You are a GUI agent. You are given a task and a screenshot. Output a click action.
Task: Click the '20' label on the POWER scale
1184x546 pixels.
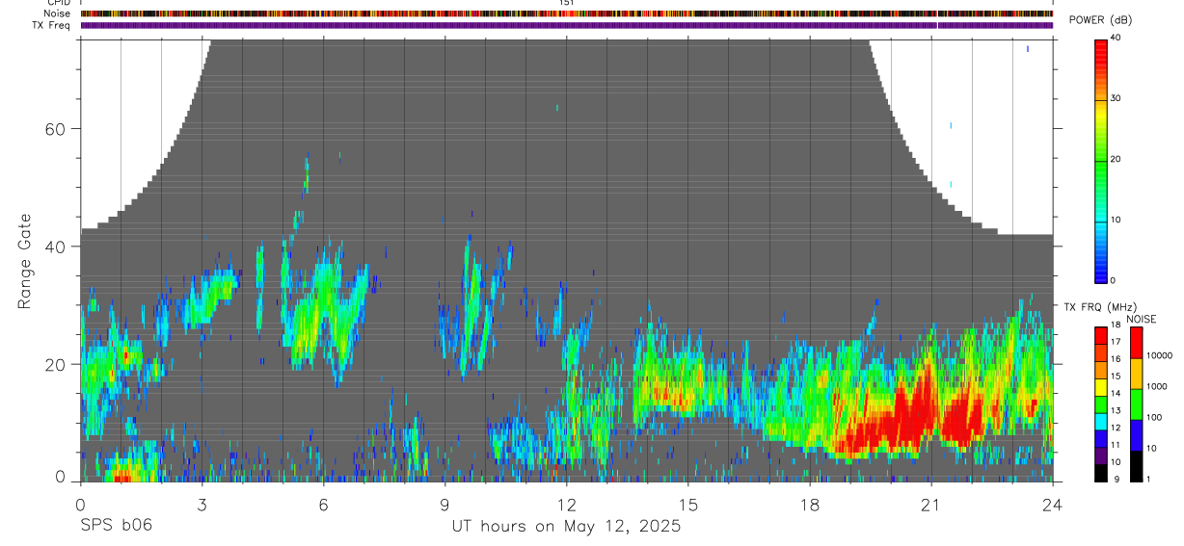coord(1117,160)
